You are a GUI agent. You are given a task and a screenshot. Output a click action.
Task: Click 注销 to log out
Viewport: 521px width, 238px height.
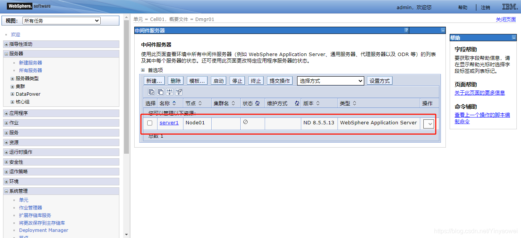point(486,8)
